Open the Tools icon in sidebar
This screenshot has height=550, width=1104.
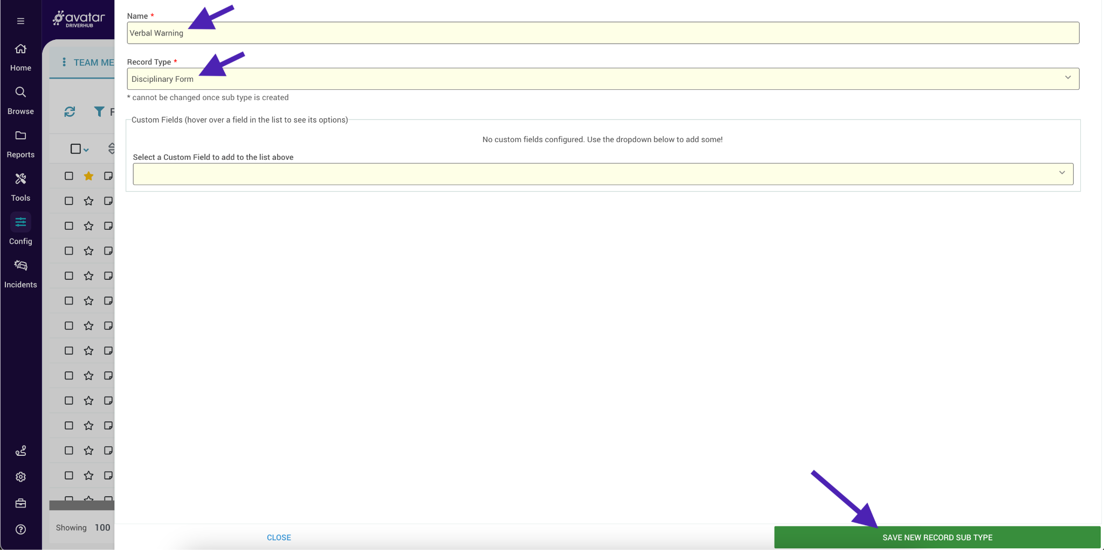tap(20, 179)
